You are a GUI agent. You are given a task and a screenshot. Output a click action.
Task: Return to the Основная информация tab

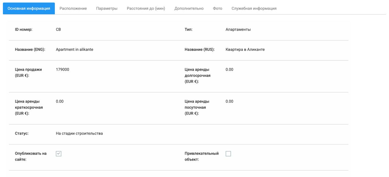29,8
